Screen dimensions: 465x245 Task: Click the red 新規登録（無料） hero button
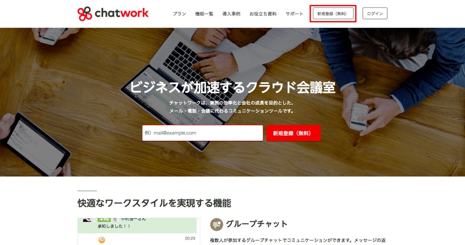click(294, 133)
